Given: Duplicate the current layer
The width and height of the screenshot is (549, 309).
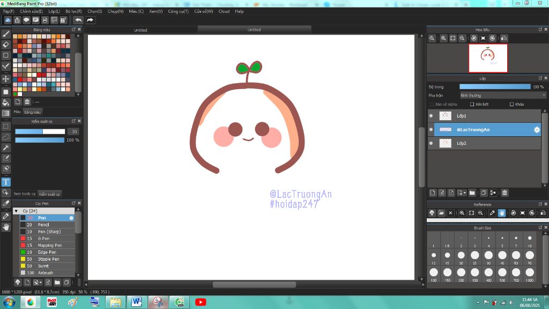Looking at the screenshot, I should coord(484,193).
